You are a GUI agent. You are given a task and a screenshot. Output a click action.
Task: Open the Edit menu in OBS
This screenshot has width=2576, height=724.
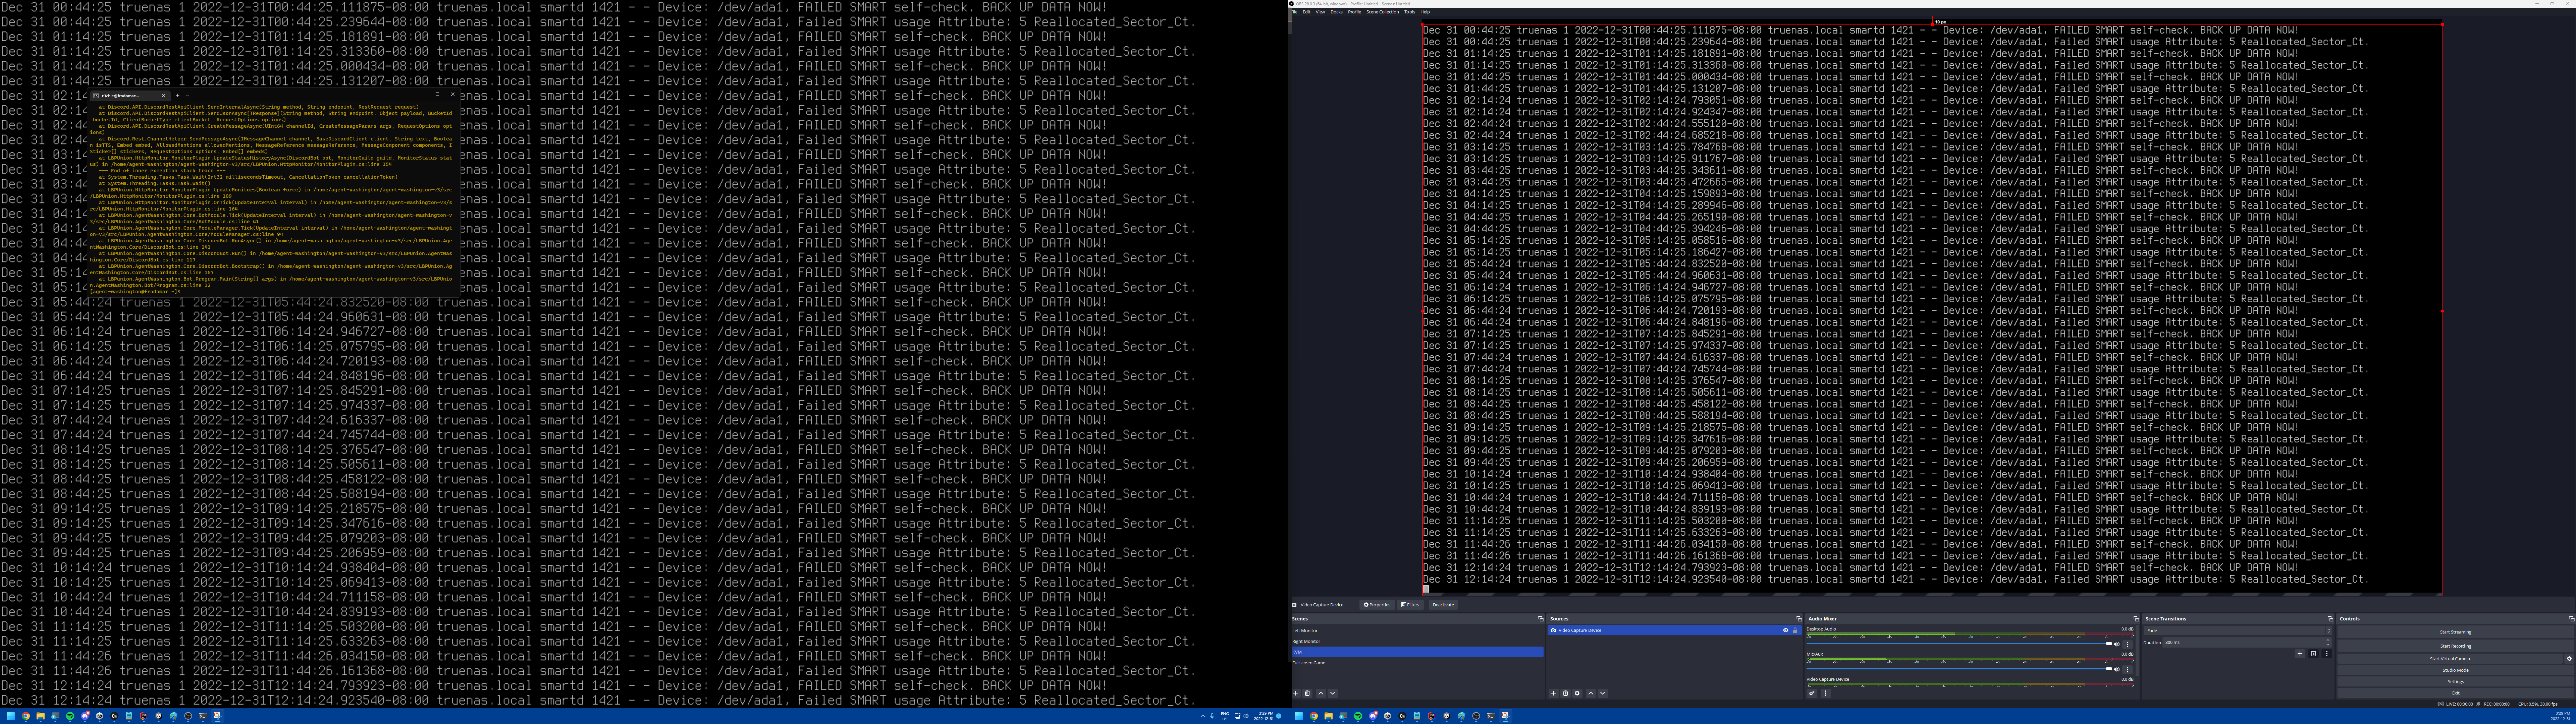(1307, 12)
